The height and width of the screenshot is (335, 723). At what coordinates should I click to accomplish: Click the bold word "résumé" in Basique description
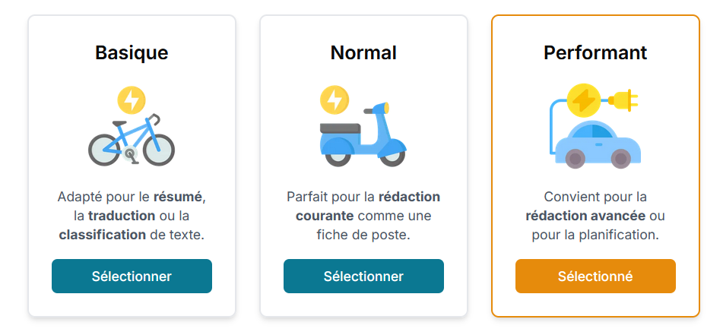click(x=179, y=197)
